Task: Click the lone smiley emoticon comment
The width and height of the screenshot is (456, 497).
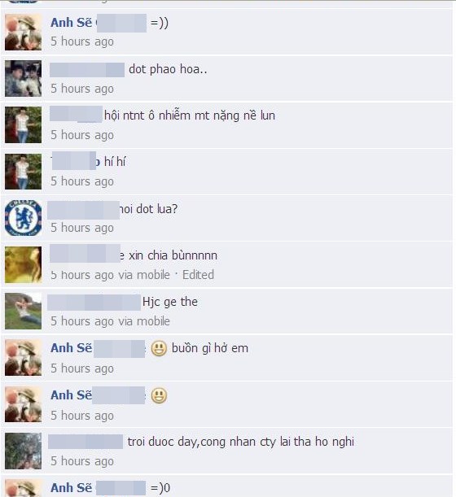Action: coord(159,395)
